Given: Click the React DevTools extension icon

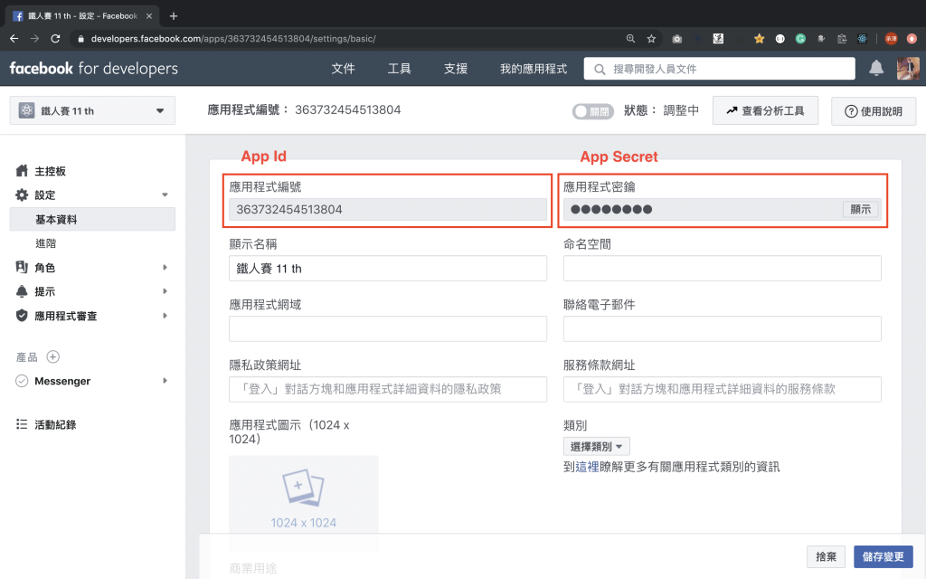Looking at the screenshot, I should [x=862, y=38].
